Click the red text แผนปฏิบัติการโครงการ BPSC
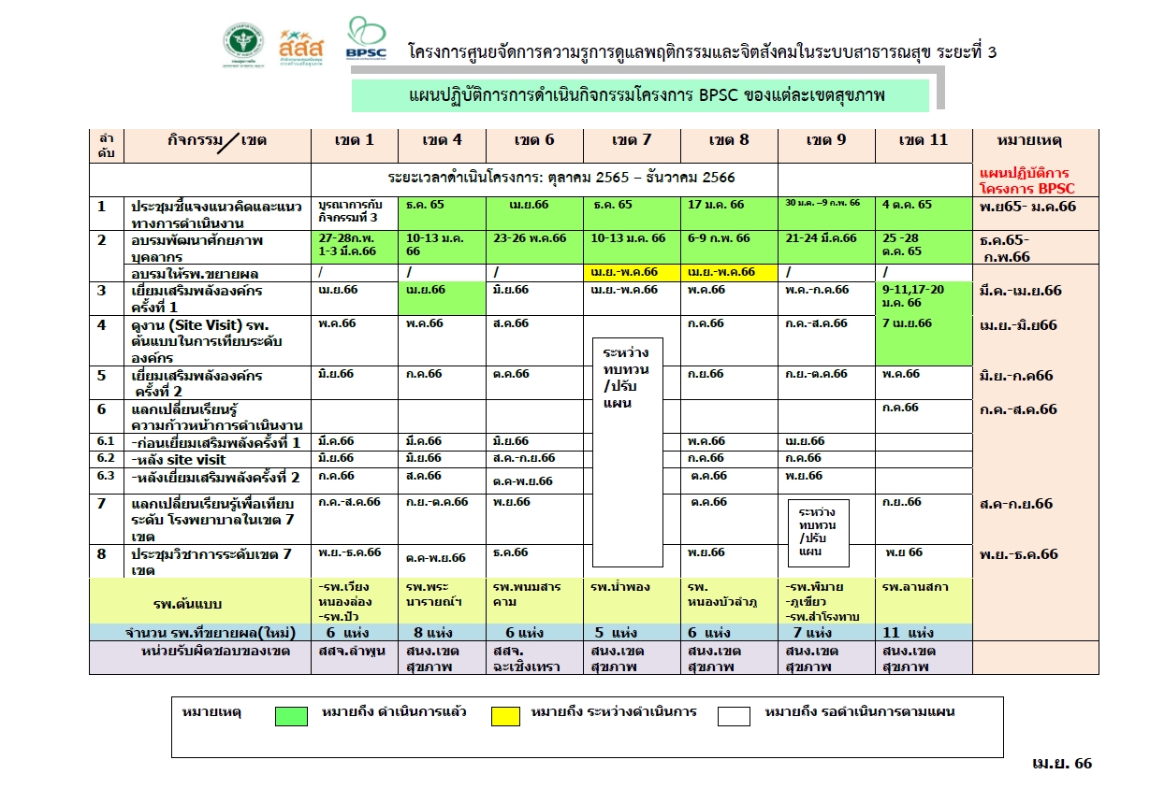 click(1026, 180)
